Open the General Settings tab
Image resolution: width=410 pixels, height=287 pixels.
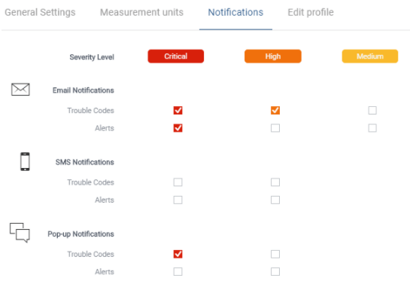40,12
